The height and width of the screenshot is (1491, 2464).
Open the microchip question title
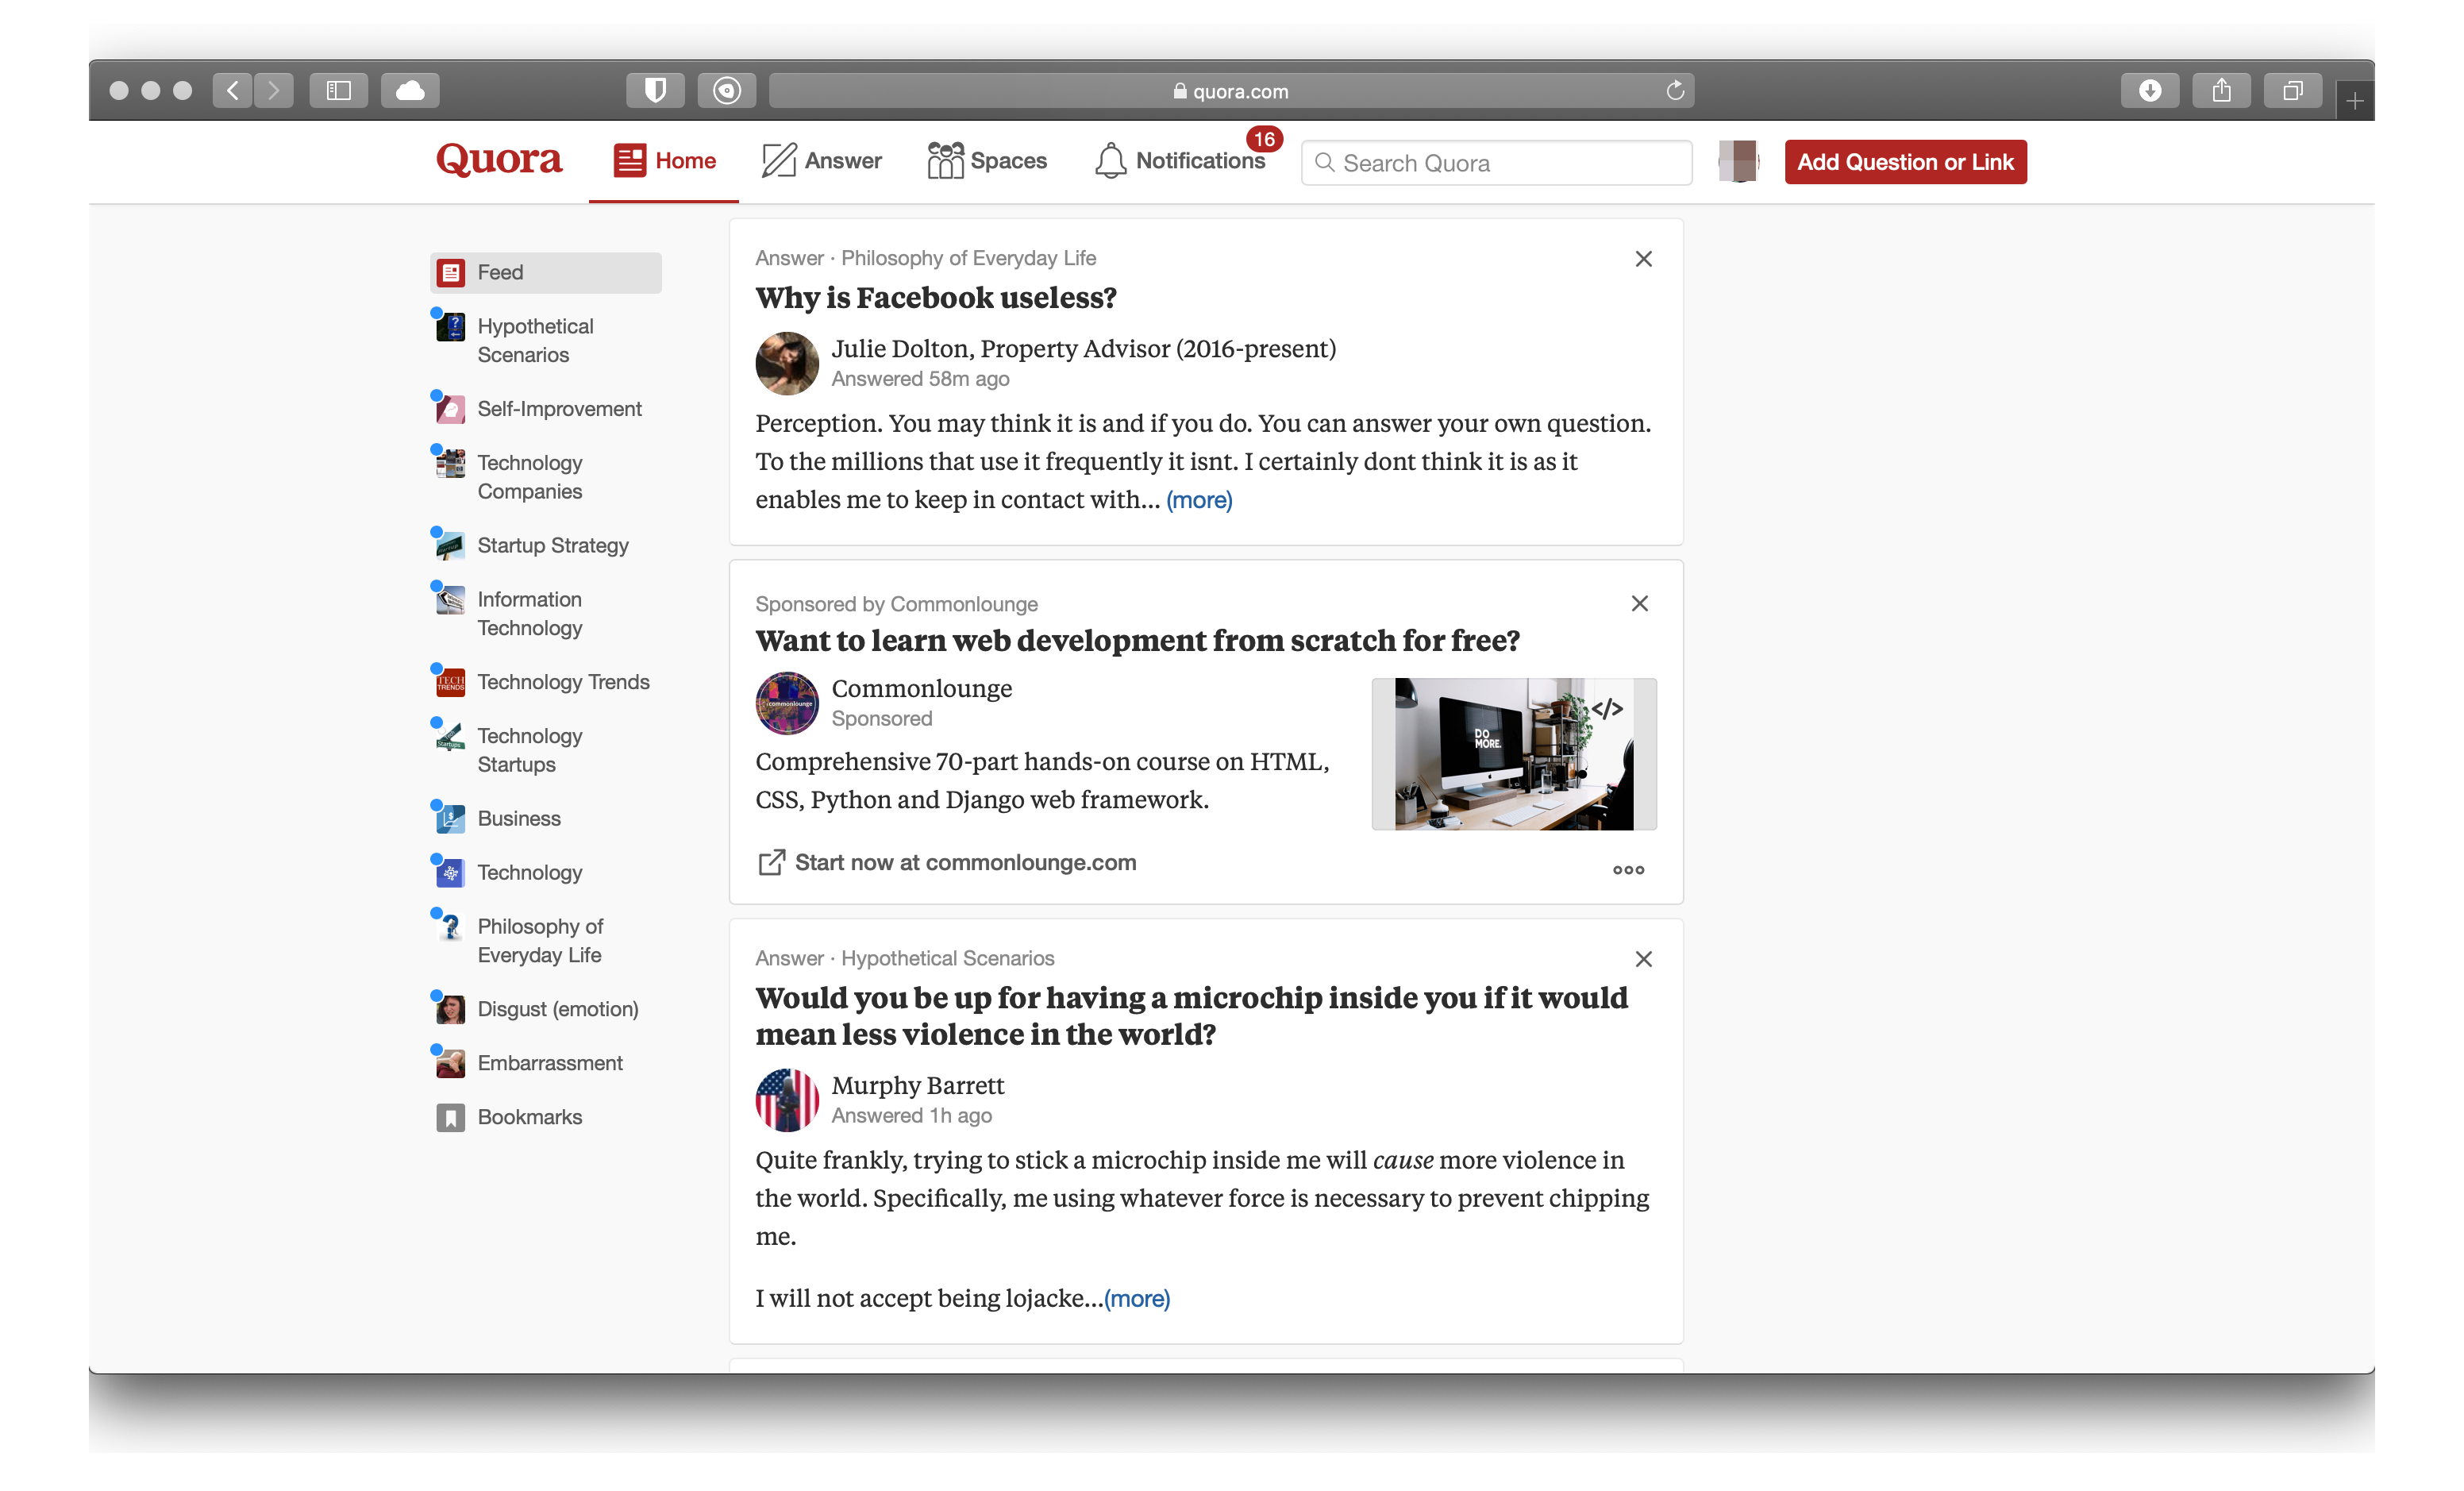pos(1191,1016)
